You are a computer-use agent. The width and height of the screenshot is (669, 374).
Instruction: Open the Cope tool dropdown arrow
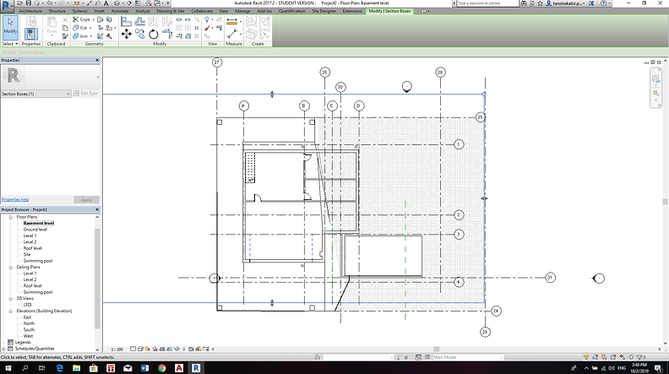coord(94,19)
